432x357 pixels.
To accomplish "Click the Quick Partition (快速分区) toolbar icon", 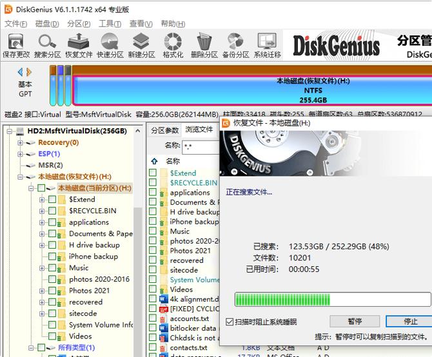I will [110, 45].
